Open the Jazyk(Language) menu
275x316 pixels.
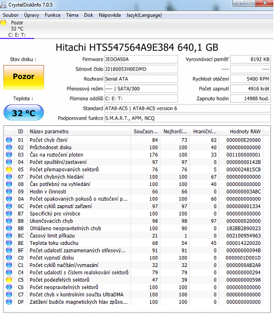tap(144, 15)
